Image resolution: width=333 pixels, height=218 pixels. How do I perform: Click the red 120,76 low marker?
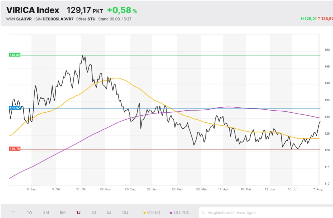coord(15,149)
